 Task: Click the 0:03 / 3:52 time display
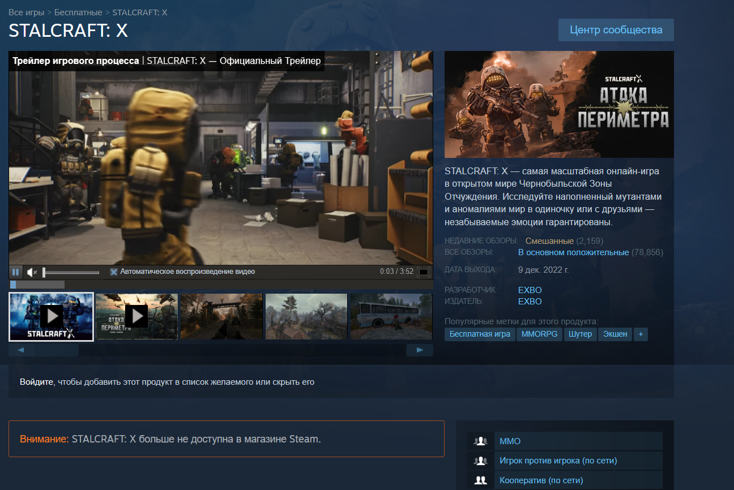click(396, 272)
